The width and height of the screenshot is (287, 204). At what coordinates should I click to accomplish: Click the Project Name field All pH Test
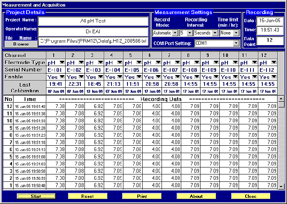[93, 21]
